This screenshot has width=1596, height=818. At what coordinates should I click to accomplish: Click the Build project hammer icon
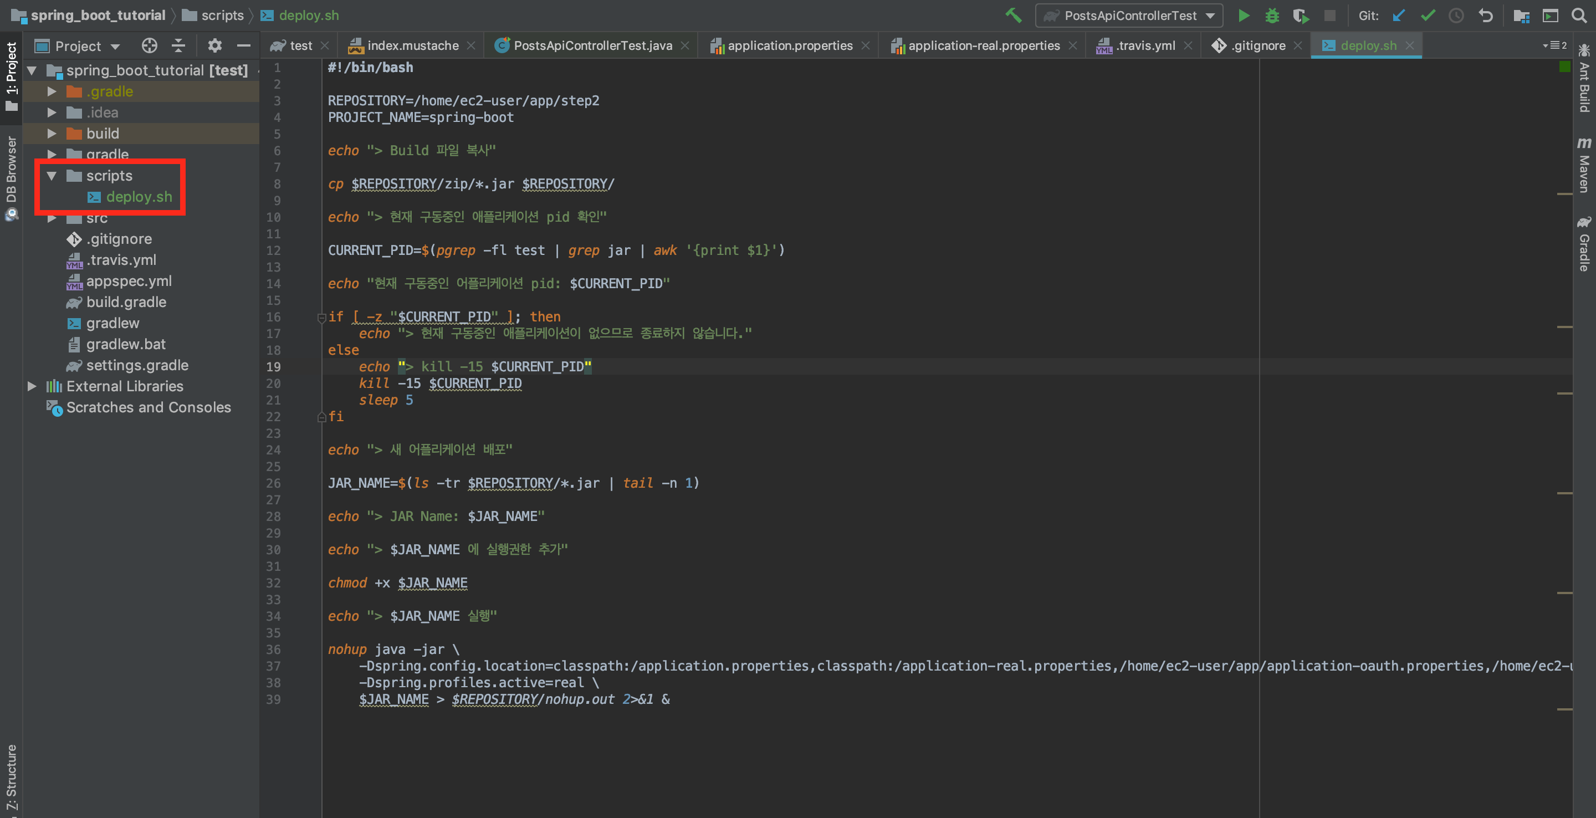click(x=1014, y=16)
